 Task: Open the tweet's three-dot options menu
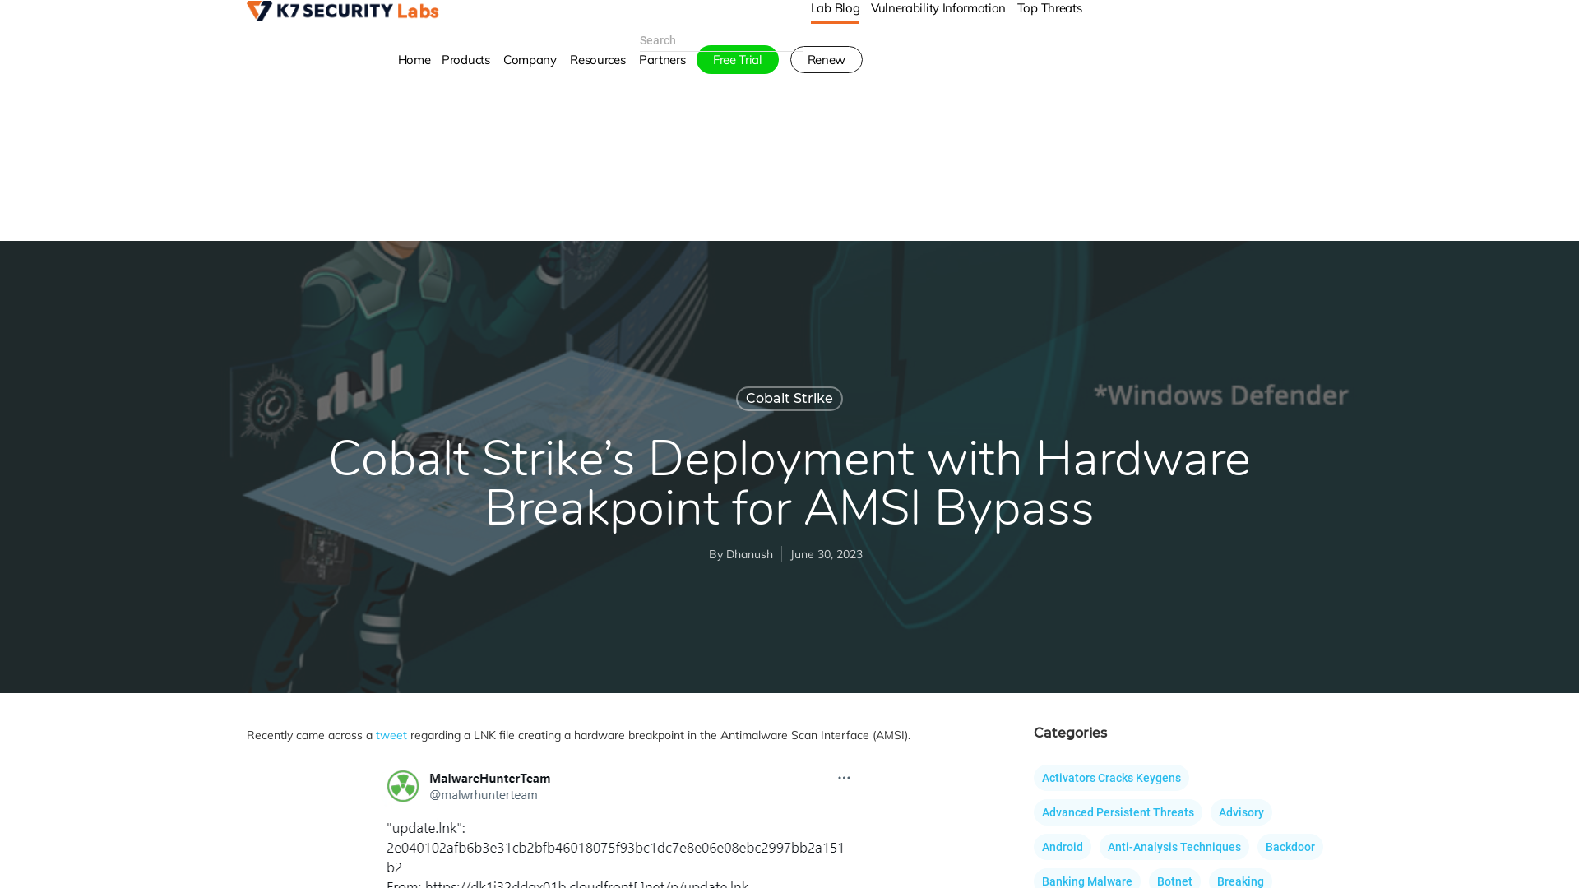pyautogui.click(x=844, y=778)
